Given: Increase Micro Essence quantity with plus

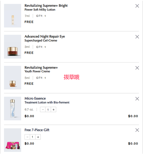Looking at the screenshot, I should click(x=54, y=110).
